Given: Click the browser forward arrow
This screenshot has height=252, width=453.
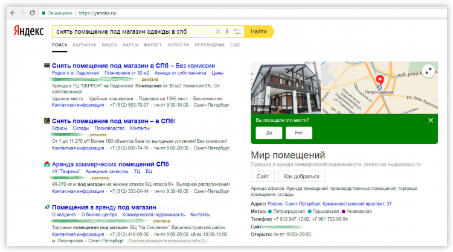Looking at the screenshot, I should point(22,13).
